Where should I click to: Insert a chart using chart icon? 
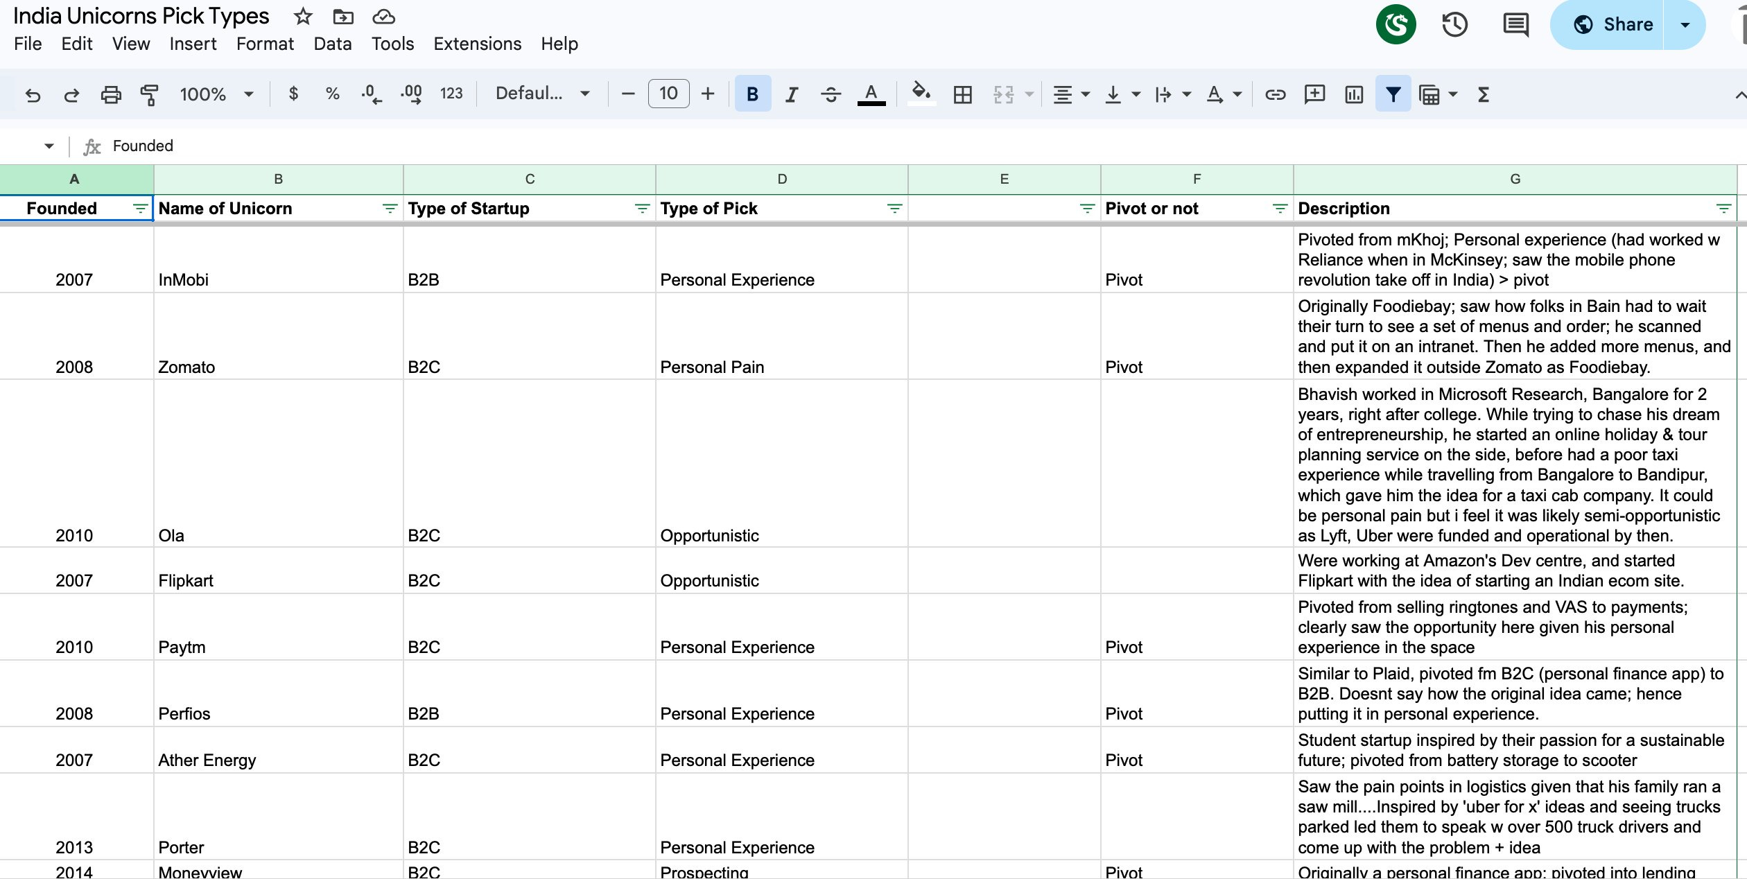(1353, 94)
